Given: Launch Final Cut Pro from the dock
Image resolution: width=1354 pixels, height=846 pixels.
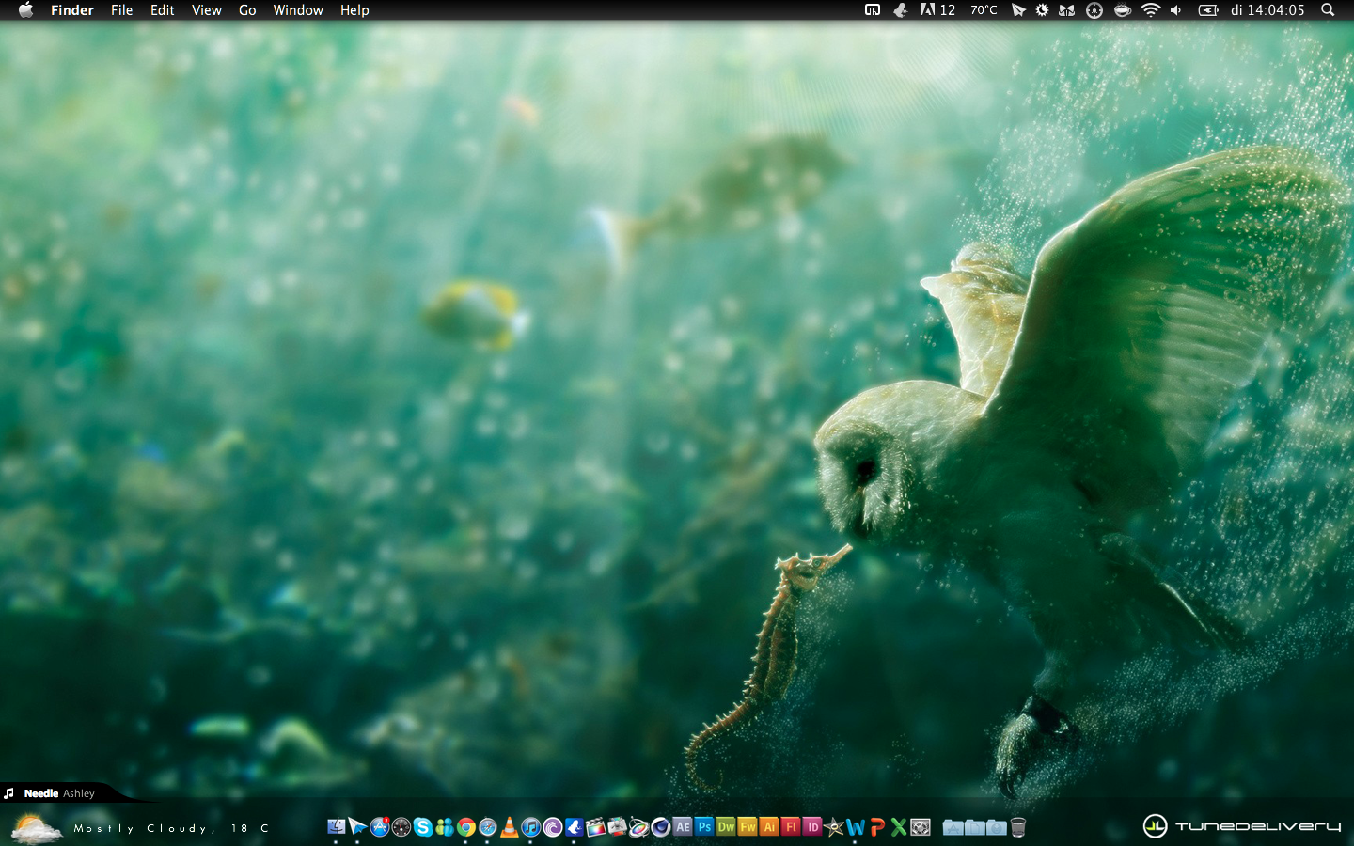Looking at the screenshot, I should (x=596, y=827).
